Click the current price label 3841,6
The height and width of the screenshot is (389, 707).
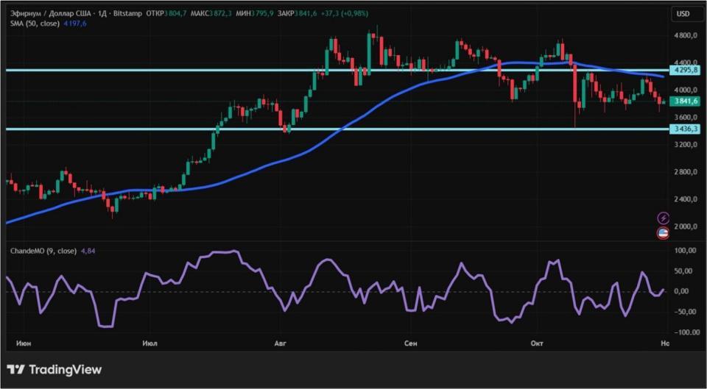point(684,101)
